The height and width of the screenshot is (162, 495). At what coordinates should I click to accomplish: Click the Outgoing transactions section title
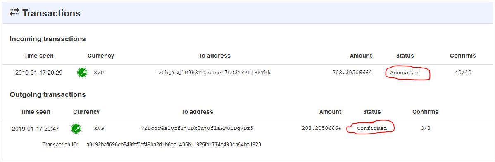click(x=48, y=94)
